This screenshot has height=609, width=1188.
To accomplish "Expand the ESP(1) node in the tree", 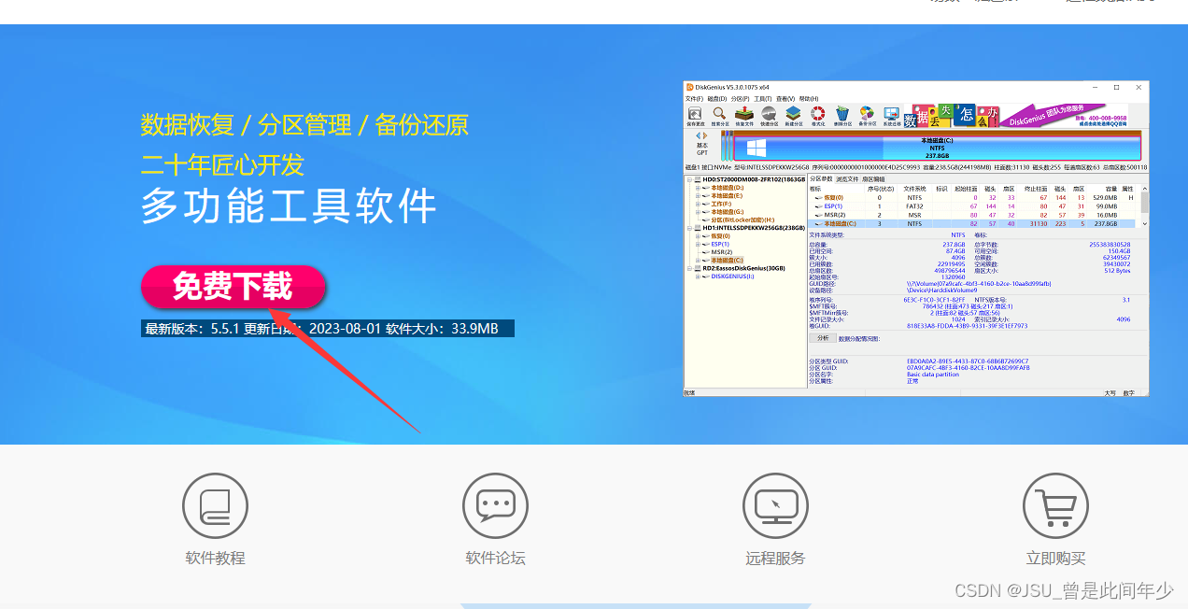I will point(698,244).
